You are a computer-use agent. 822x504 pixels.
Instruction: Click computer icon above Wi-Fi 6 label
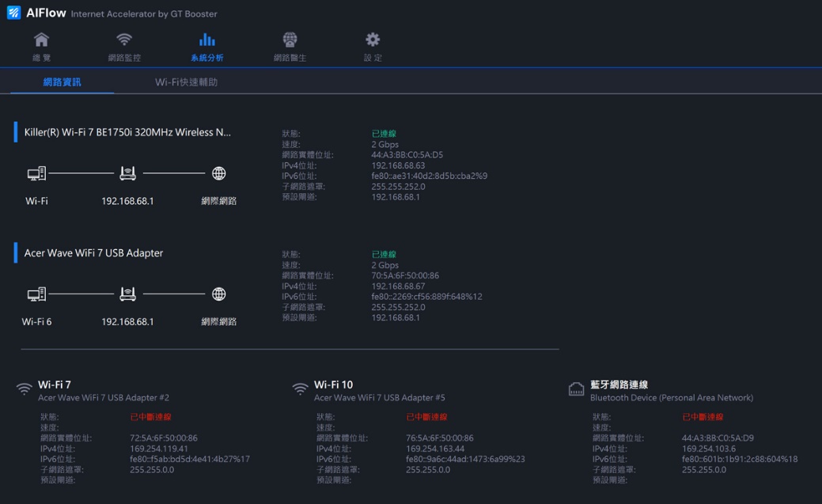(36, 294)
